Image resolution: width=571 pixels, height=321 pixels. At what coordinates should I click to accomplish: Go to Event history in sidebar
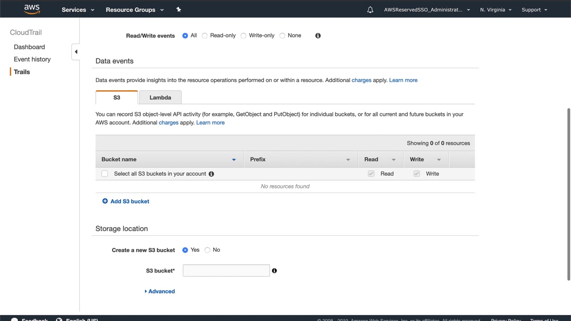point(32,59)
